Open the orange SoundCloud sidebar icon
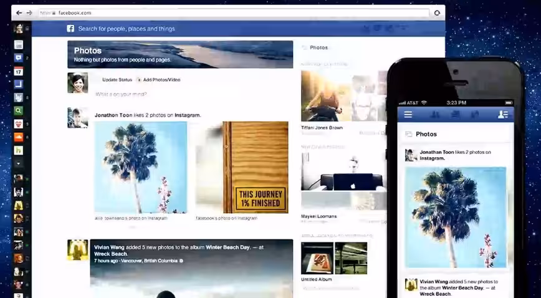The image size is (541, 298). pyautogui.click(x=18, y=137)
